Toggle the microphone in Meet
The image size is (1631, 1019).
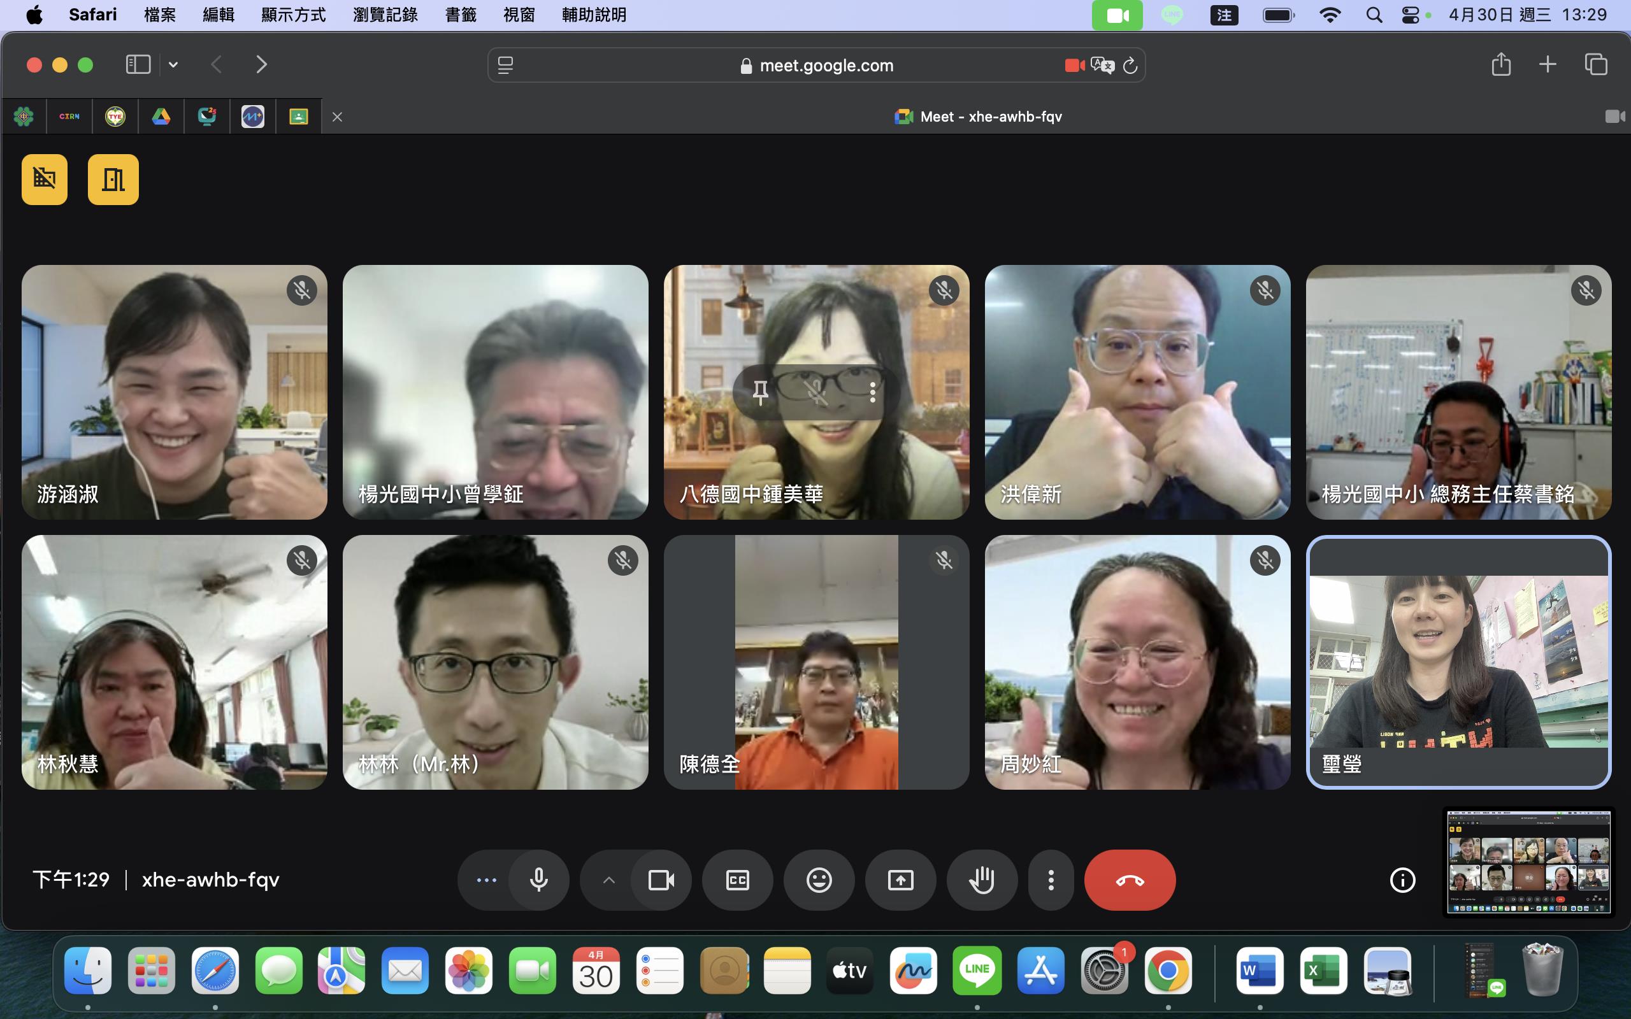pos(538,880)
